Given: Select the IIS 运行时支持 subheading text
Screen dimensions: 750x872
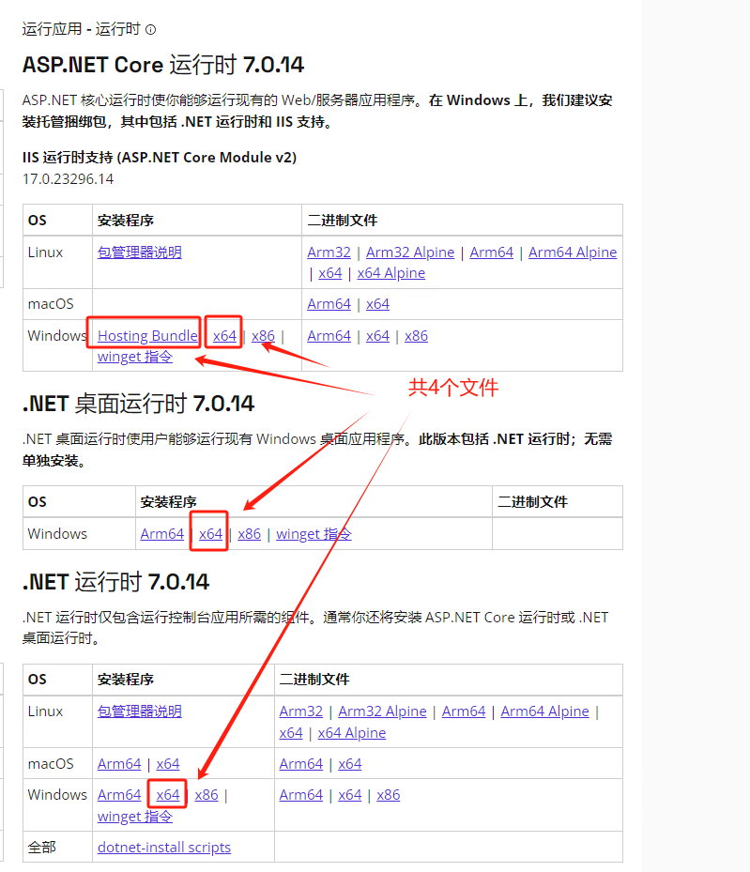Looking at the screenshot, I should click(160, 158).
